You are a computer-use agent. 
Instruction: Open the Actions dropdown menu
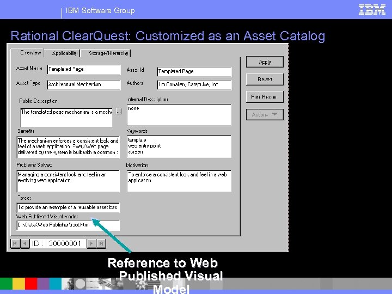click(x=265, y=114)
